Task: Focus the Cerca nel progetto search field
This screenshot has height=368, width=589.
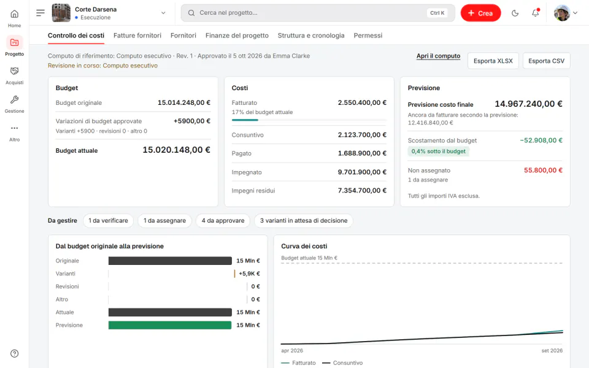Action: tap(318, 13)
